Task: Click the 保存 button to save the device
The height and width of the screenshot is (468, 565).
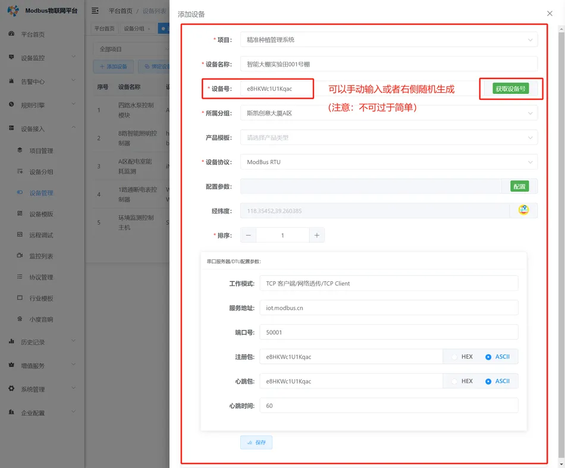Action: click(x=256, y=442)
